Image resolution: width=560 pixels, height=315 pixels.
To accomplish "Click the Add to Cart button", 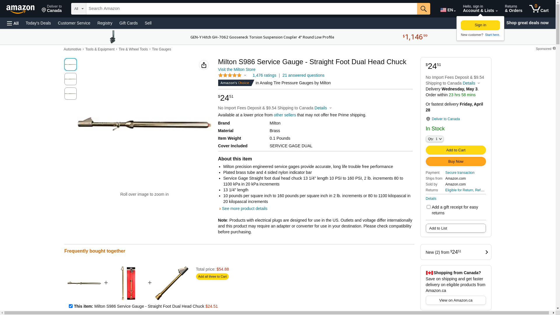I will coord(456,150).
